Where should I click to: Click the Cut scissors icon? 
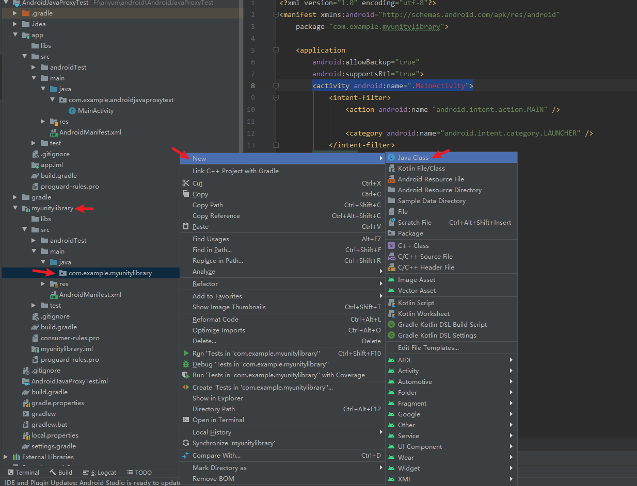pos(186,183)
